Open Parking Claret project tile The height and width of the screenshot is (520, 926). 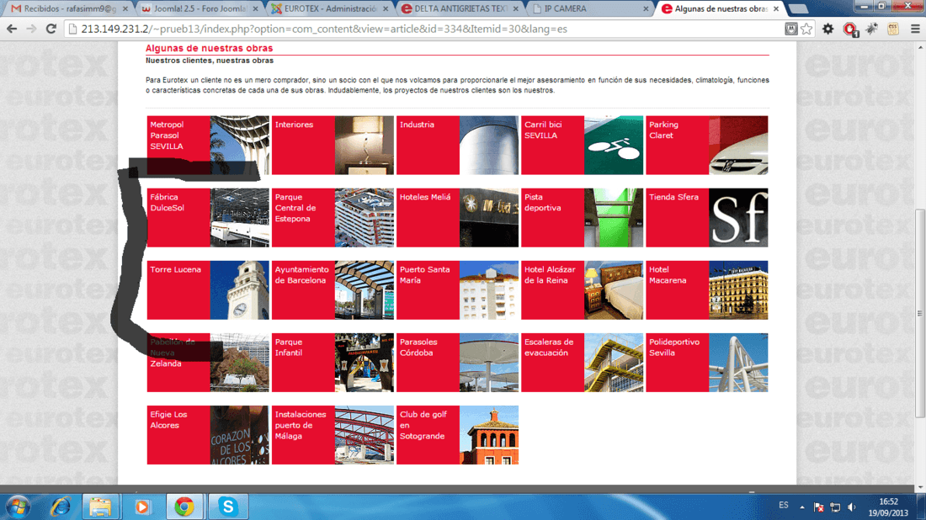[x=707, y=146]
